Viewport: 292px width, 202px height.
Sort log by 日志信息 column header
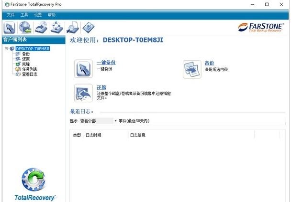138,135
